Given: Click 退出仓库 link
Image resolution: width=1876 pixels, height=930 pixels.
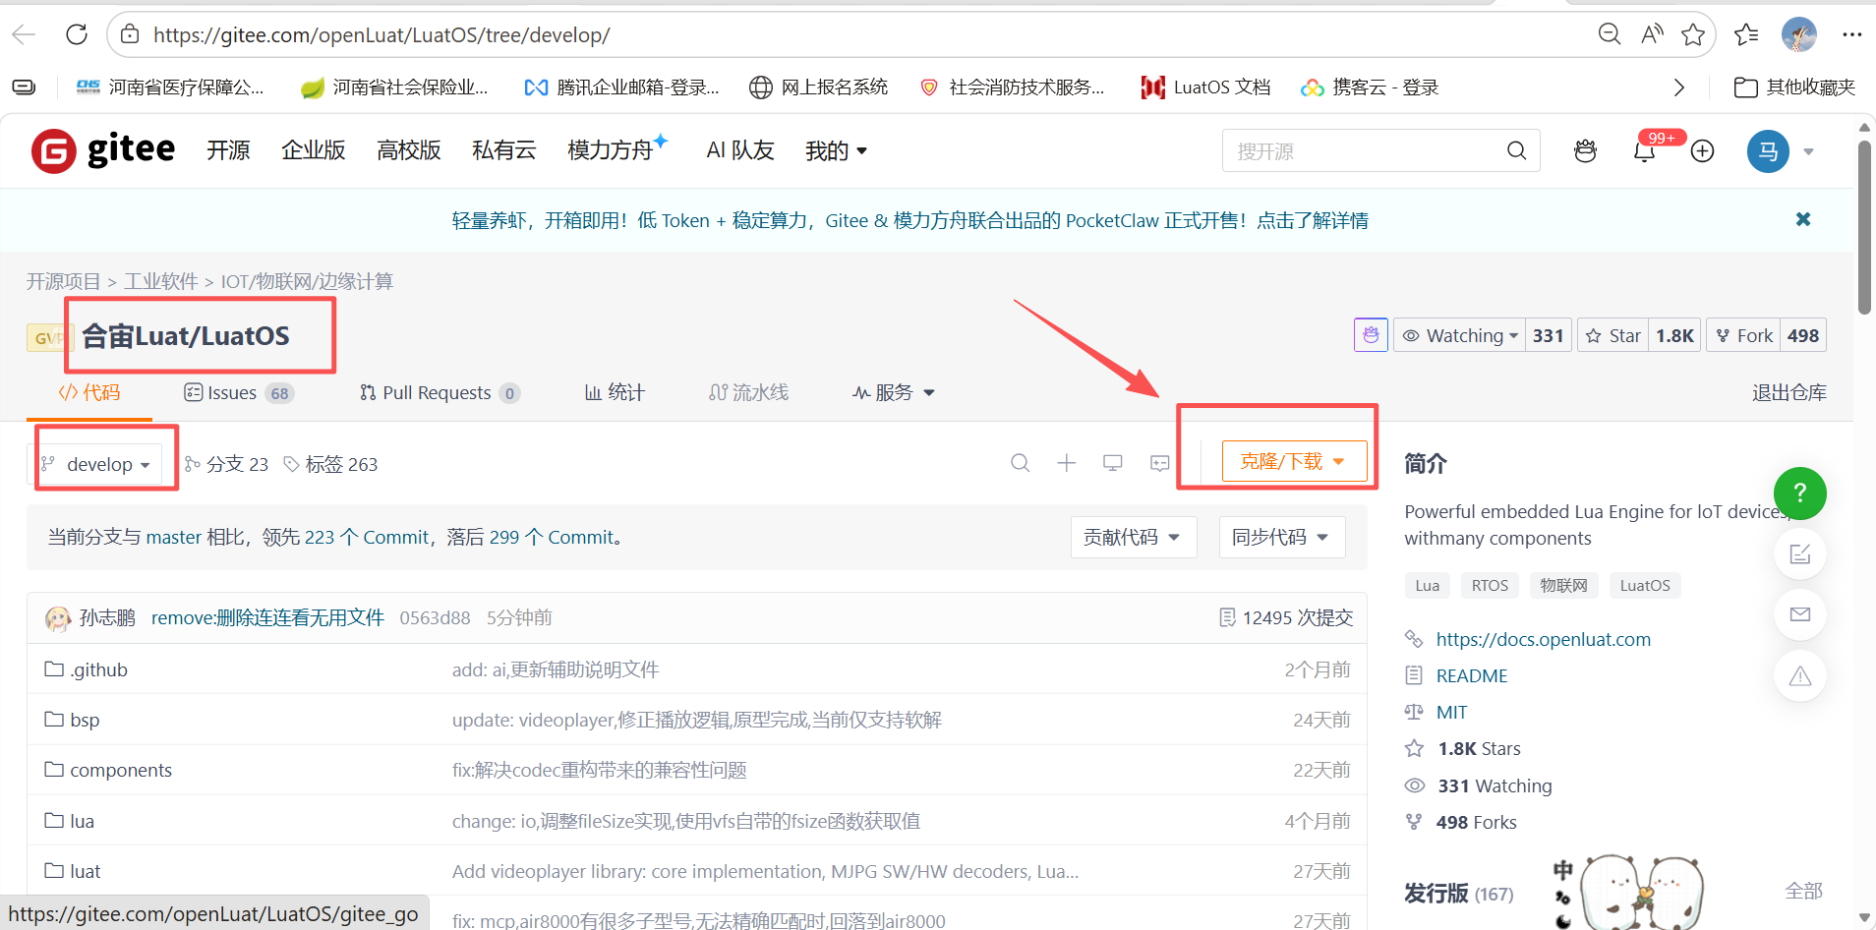Looking at the screenshot, I should click(1789, 392).
